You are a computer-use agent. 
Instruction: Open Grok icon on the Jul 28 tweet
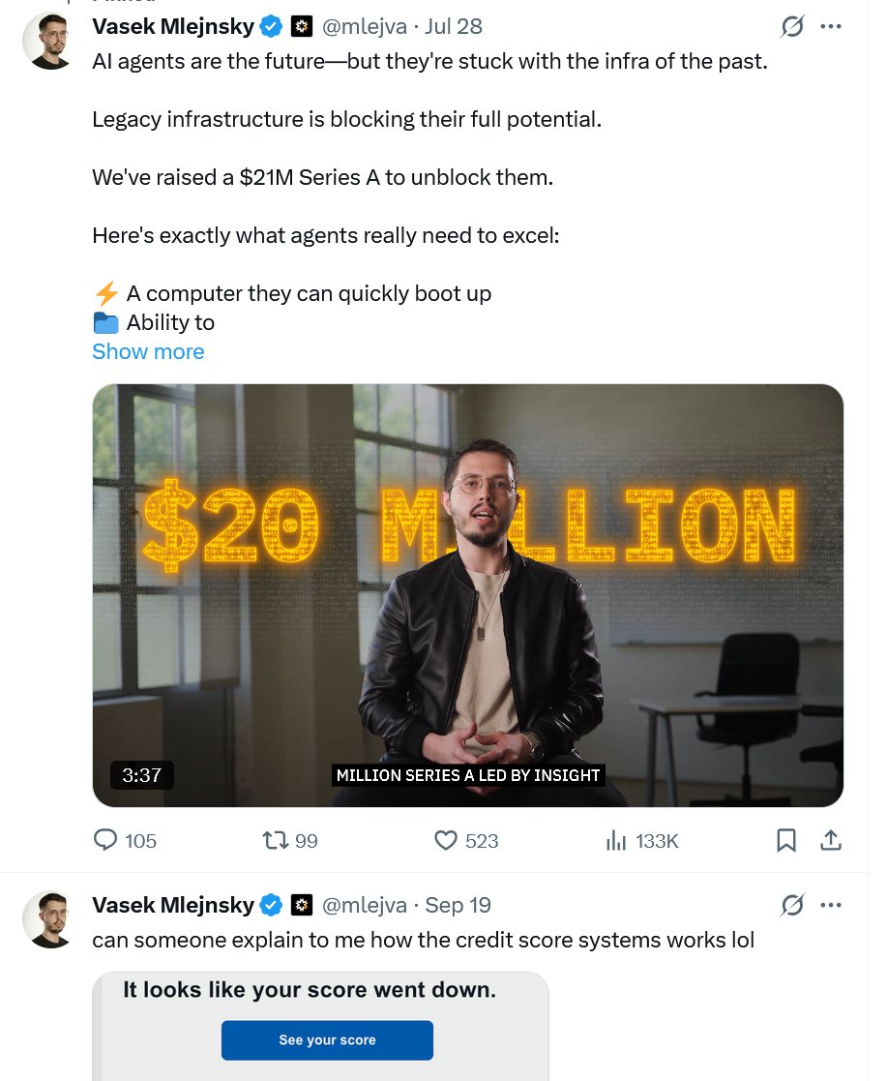click(x=792, y=26)
